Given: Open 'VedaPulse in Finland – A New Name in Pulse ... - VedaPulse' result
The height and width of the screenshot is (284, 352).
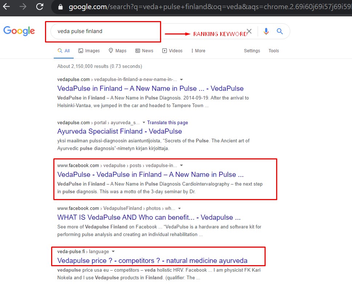Looking at the screenshot, I should (150, 88).
